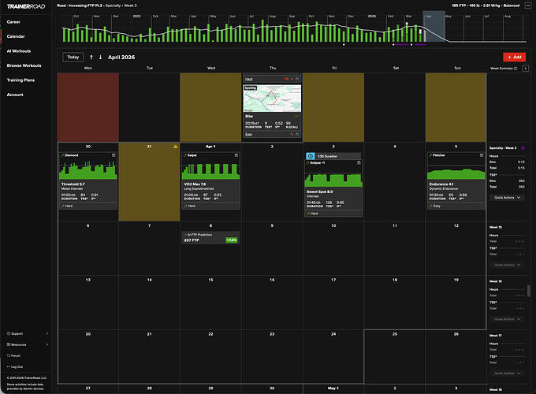Click Easy rating on Fletcher workout
The height and width of the screenshot is (394, 536).
coord(435,206)
